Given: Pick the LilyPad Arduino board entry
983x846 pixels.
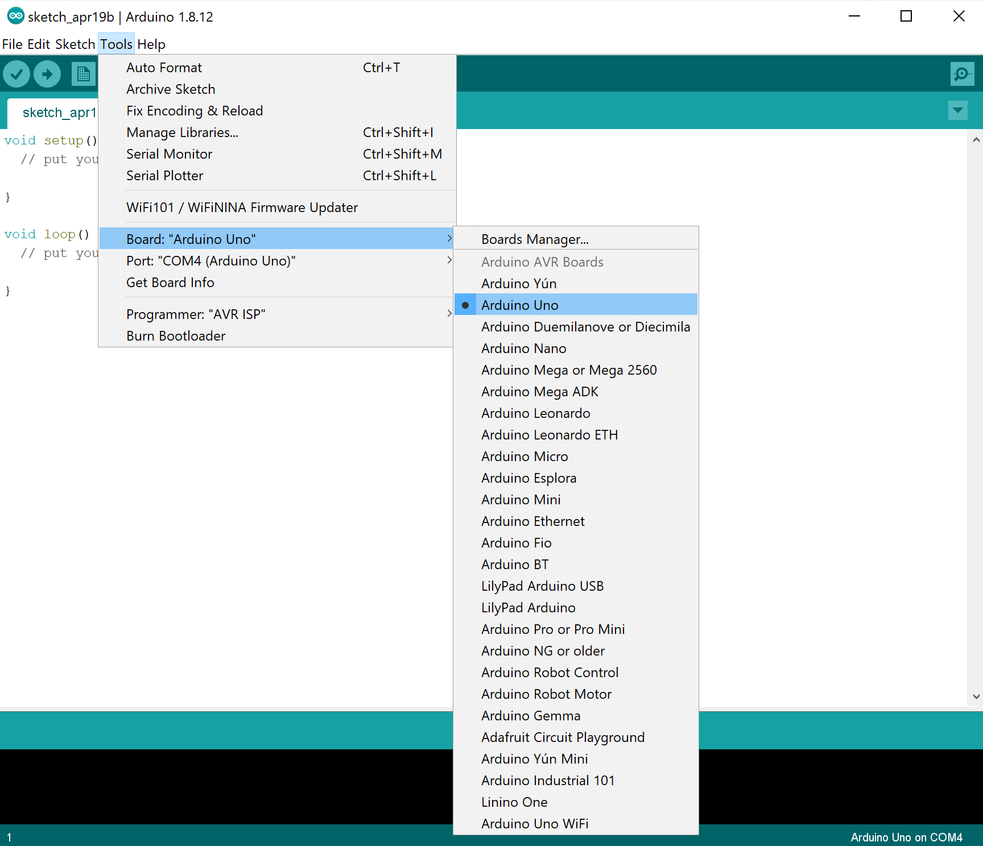Looking at the screenshot, I should [x=576, y=607].
